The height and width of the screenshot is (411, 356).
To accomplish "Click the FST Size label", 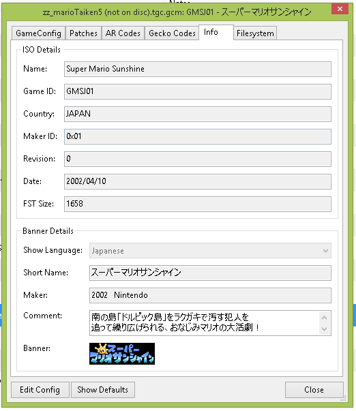I will tap(39, 204).
